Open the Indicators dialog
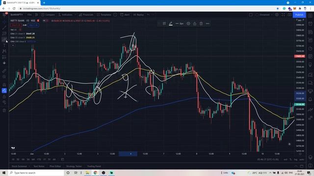The width and height of the screenshot is (314, 176). (x=65, y=15)
